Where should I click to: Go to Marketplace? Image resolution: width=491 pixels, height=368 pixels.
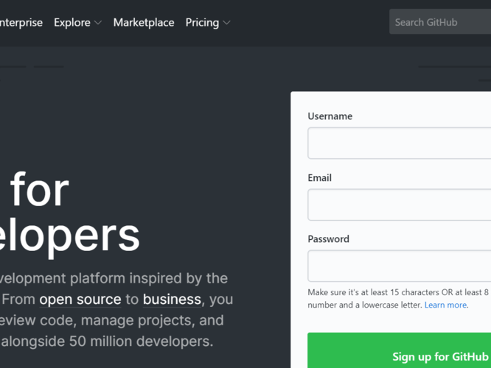(144, 23)
